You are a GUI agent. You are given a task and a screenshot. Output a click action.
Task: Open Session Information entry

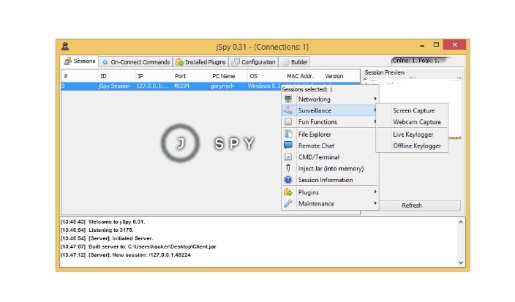(330, 180)
